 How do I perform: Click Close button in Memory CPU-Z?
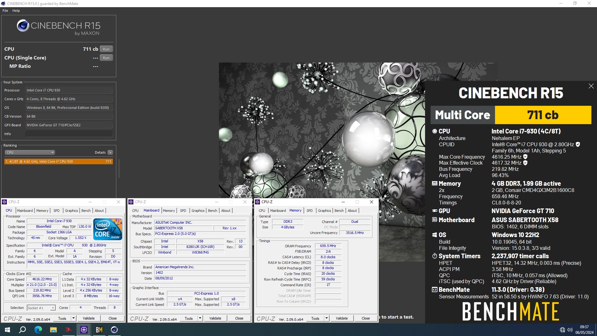pos(366,318)
